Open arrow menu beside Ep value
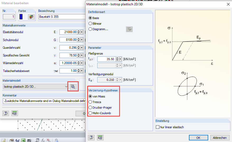 coord(120,80)
